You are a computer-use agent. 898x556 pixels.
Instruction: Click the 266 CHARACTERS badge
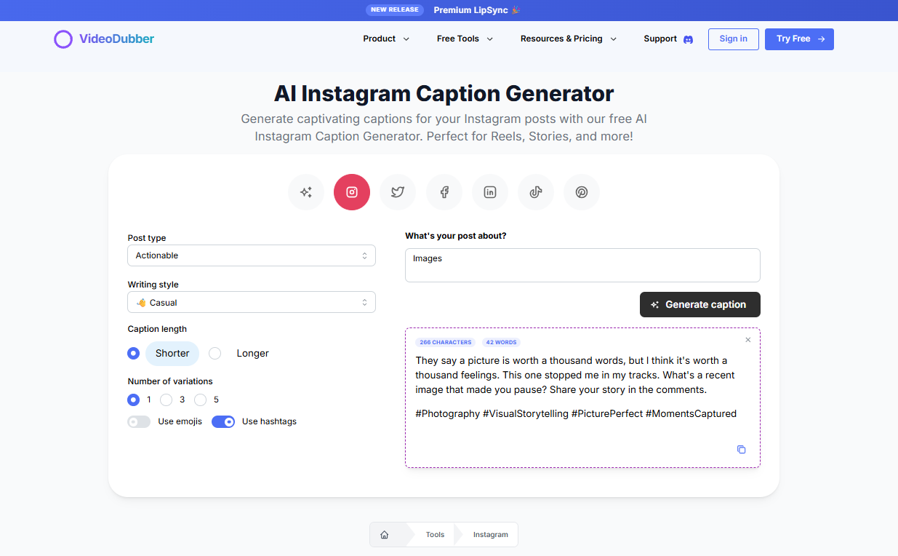446,342
